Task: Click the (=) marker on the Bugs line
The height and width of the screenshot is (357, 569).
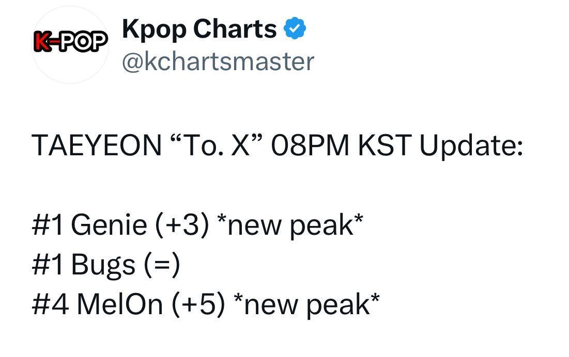Action: [162, 265]
